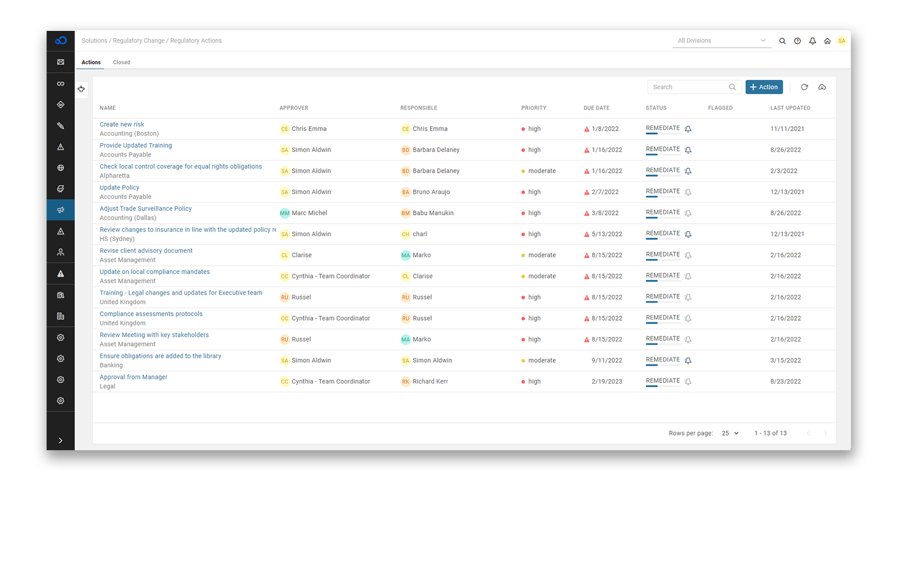This screenshot has height=573, width=898.
Task: Change rows per page from 25
Action: [730, 433]
